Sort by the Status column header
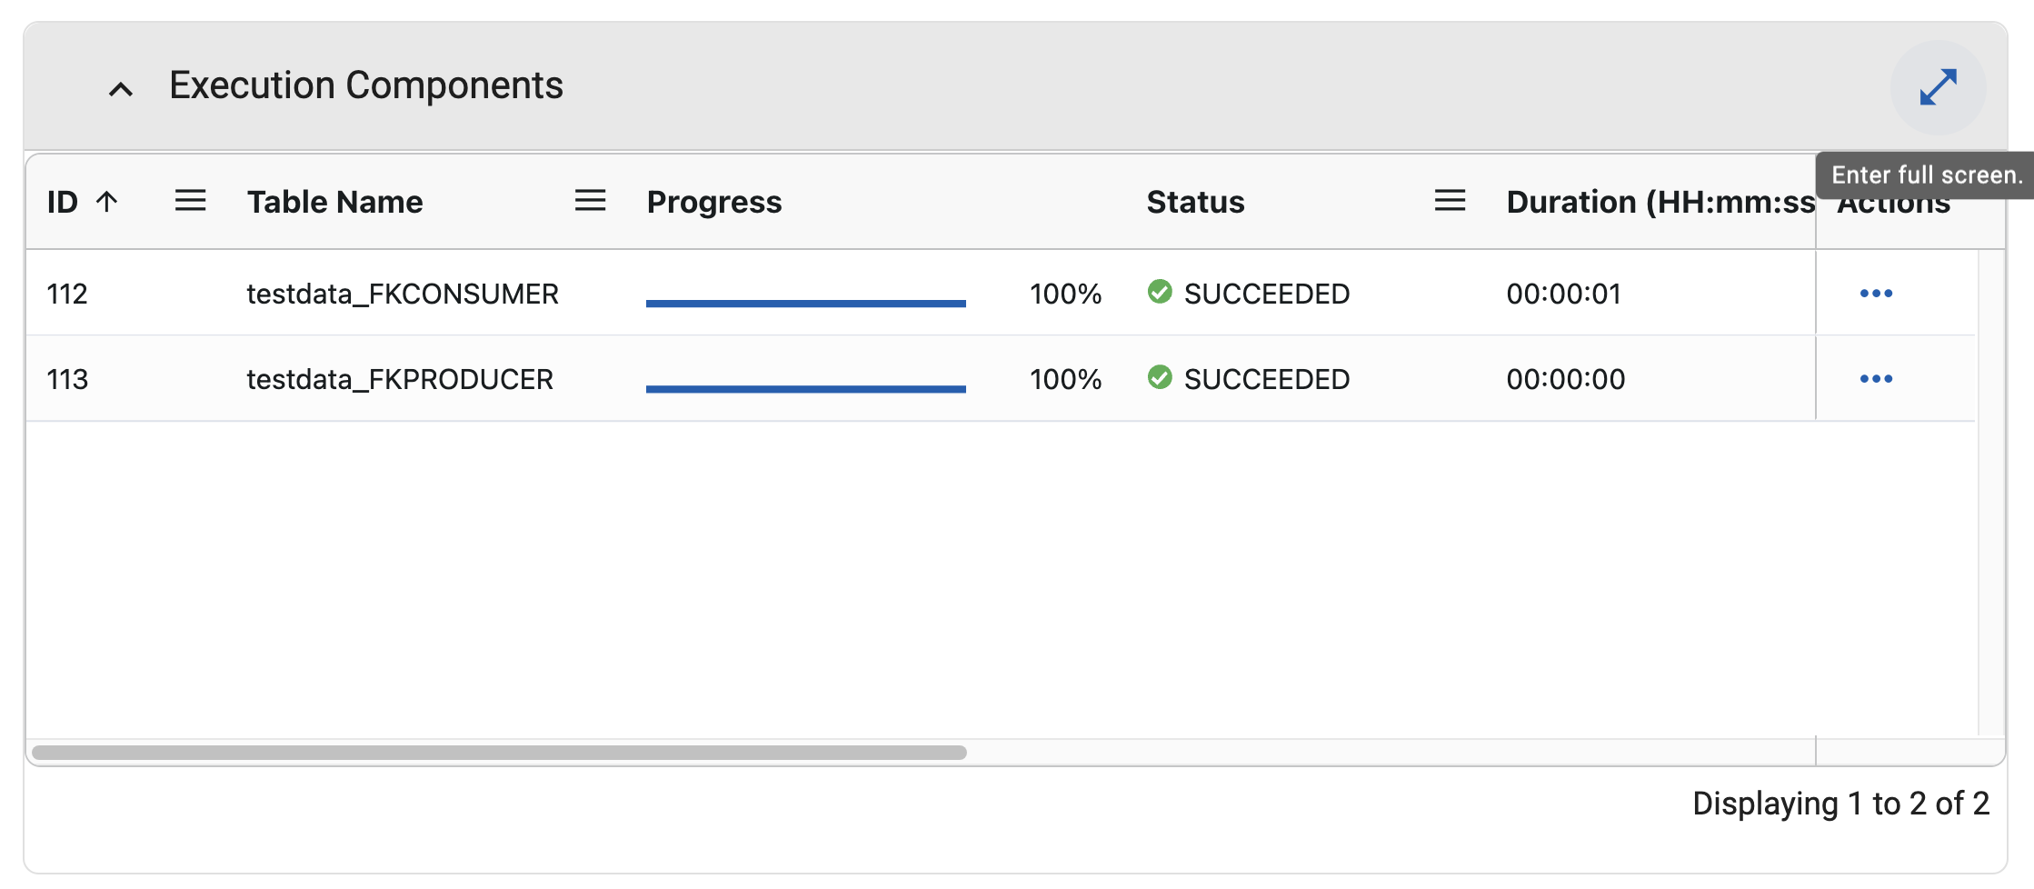The height and width of the screenshot is (889, 2034). coord(1195,202)
